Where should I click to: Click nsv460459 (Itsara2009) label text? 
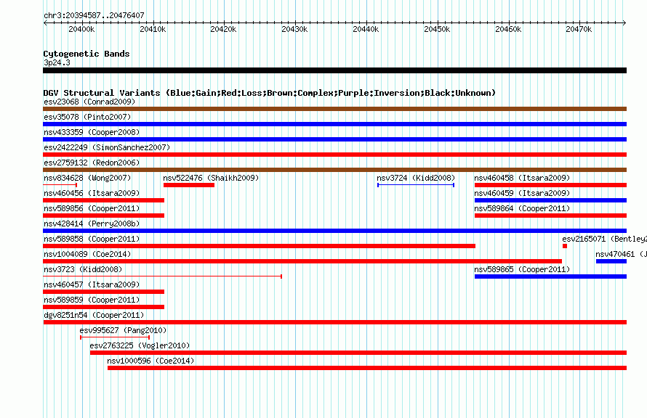(x=522, y=193)
